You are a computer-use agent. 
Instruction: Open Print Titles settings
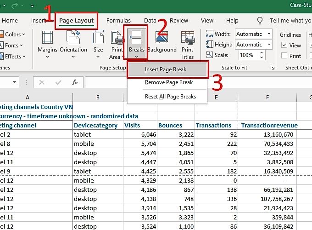[188, 45]
